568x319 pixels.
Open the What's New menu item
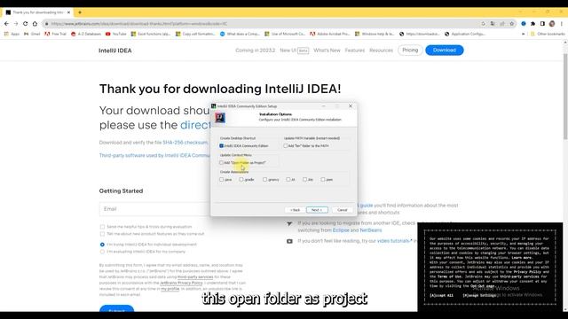[327, 51]
